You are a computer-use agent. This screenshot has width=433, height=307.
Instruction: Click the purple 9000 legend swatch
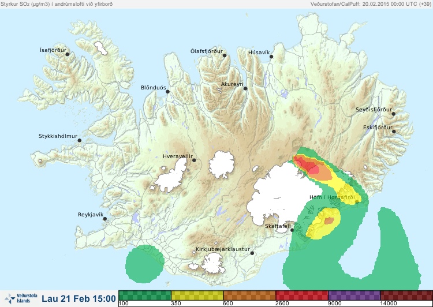coord(354,295)
